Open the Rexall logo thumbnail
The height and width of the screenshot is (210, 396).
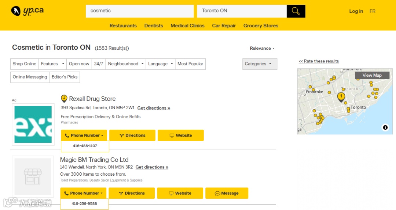[33, 124]
